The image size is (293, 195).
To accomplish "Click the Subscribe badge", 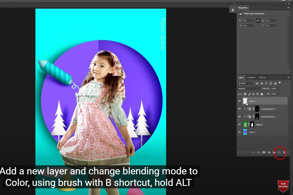I will 283,186.
